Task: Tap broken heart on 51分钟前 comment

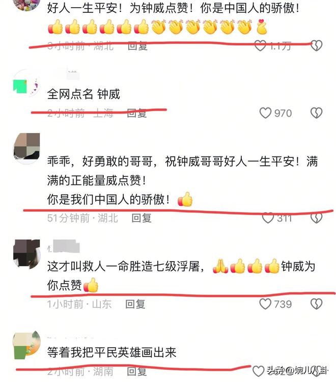Action: (x=317, y=218)
